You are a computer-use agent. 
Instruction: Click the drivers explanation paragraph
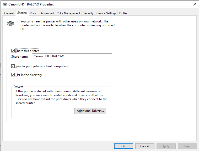[61, 97]
